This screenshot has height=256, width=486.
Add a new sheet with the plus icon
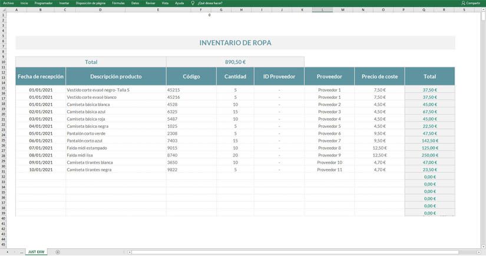(x=57, y=252)
